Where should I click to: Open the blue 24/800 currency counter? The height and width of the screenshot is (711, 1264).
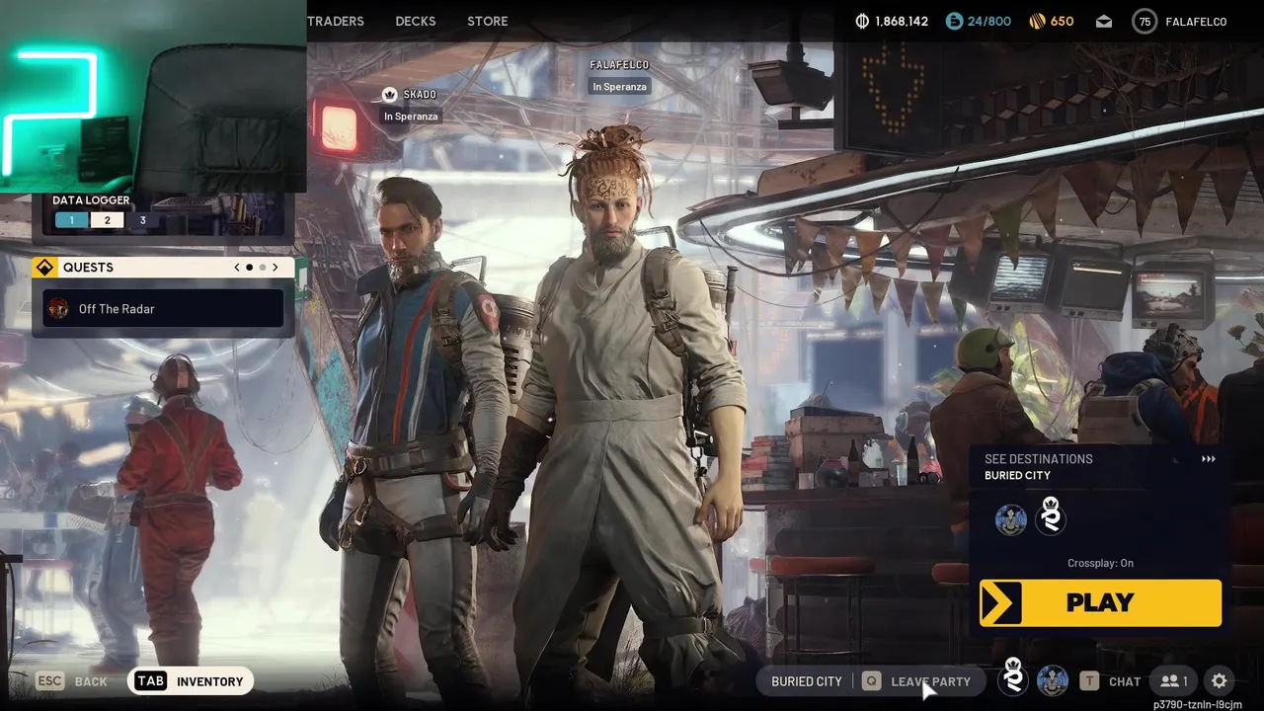click(978, 21)
